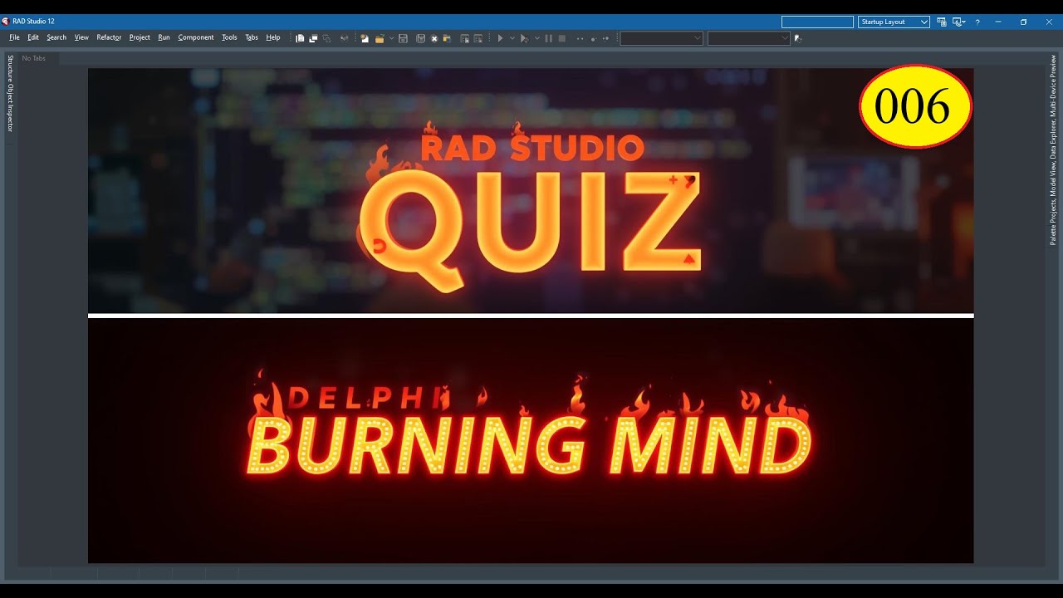Expand the Open folder dropdown arrow
1063x598 pixels.
tap(391, 38)
